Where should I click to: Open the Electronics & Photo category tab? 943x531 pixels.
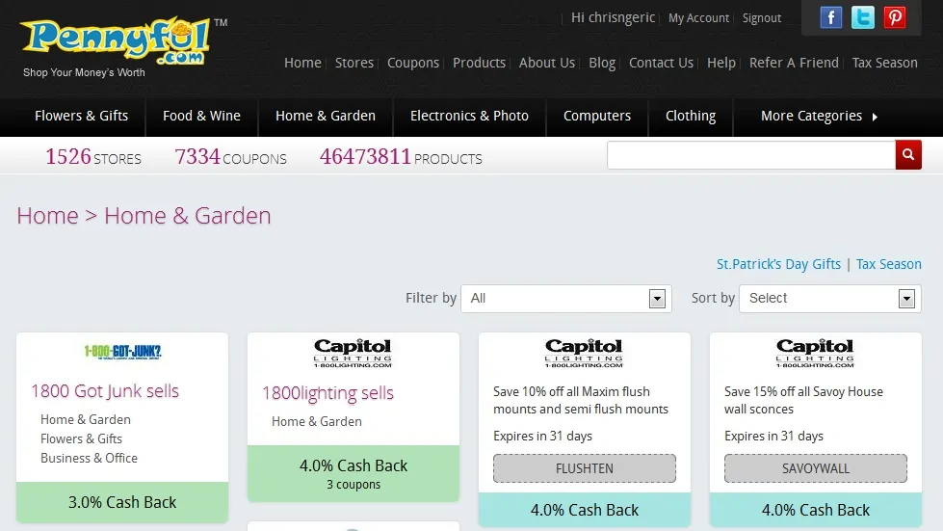coord(469,116)
